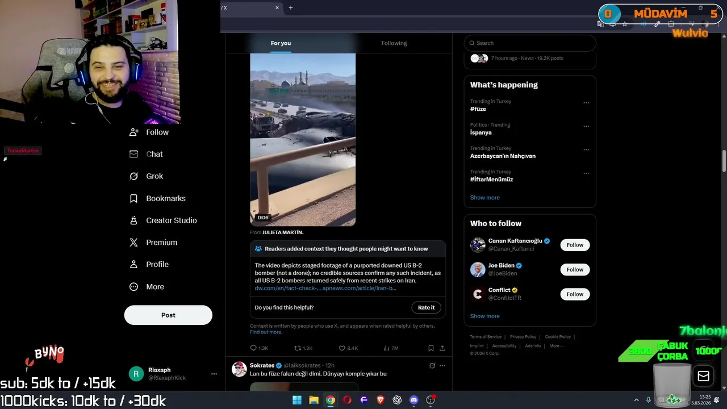
Task: Follow Joe Biden
Action: (575, 269)
